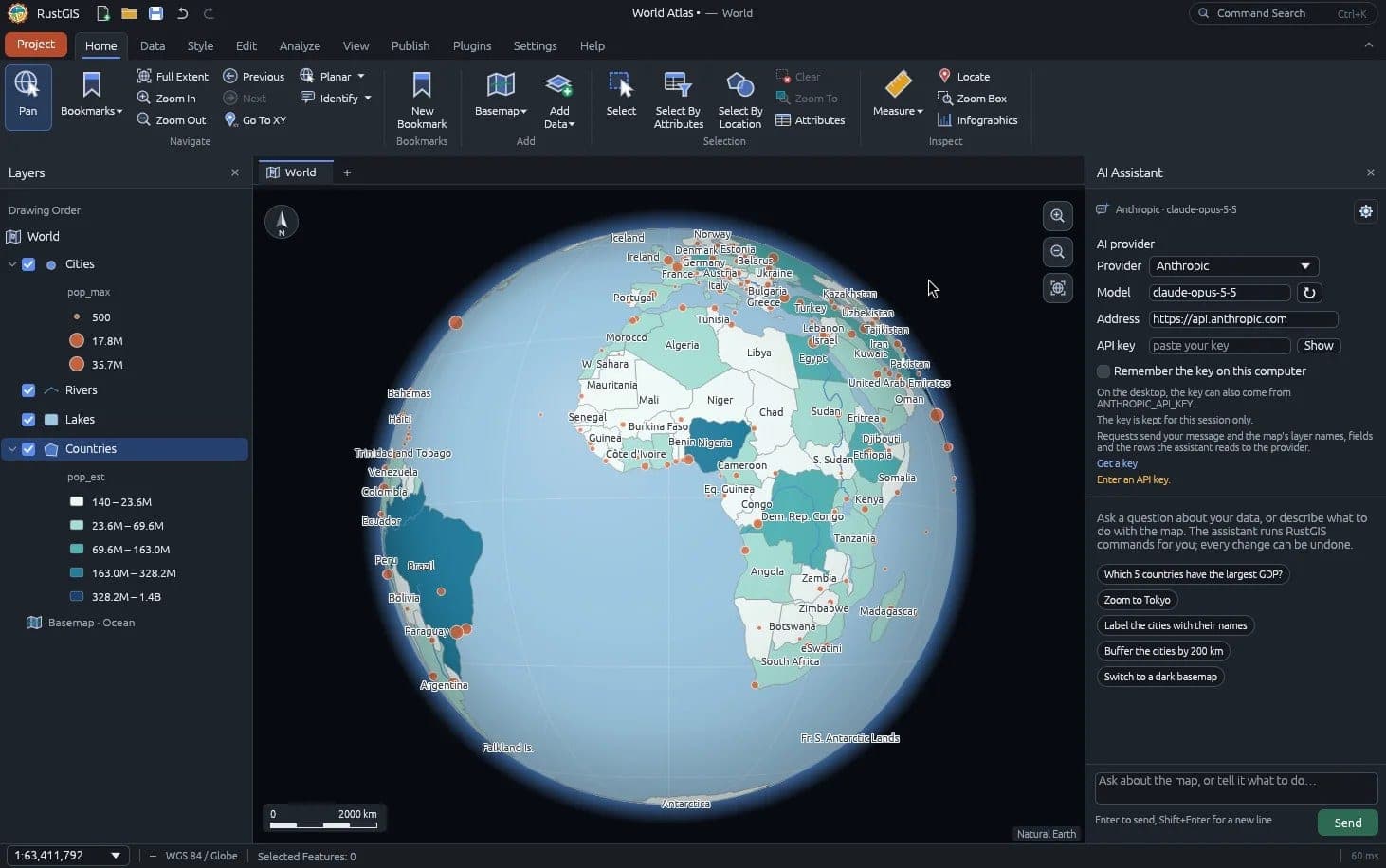Toggle the Rivers layer visibility checkbox
This screenshot has height=868, width=1386.
(28, 390)
